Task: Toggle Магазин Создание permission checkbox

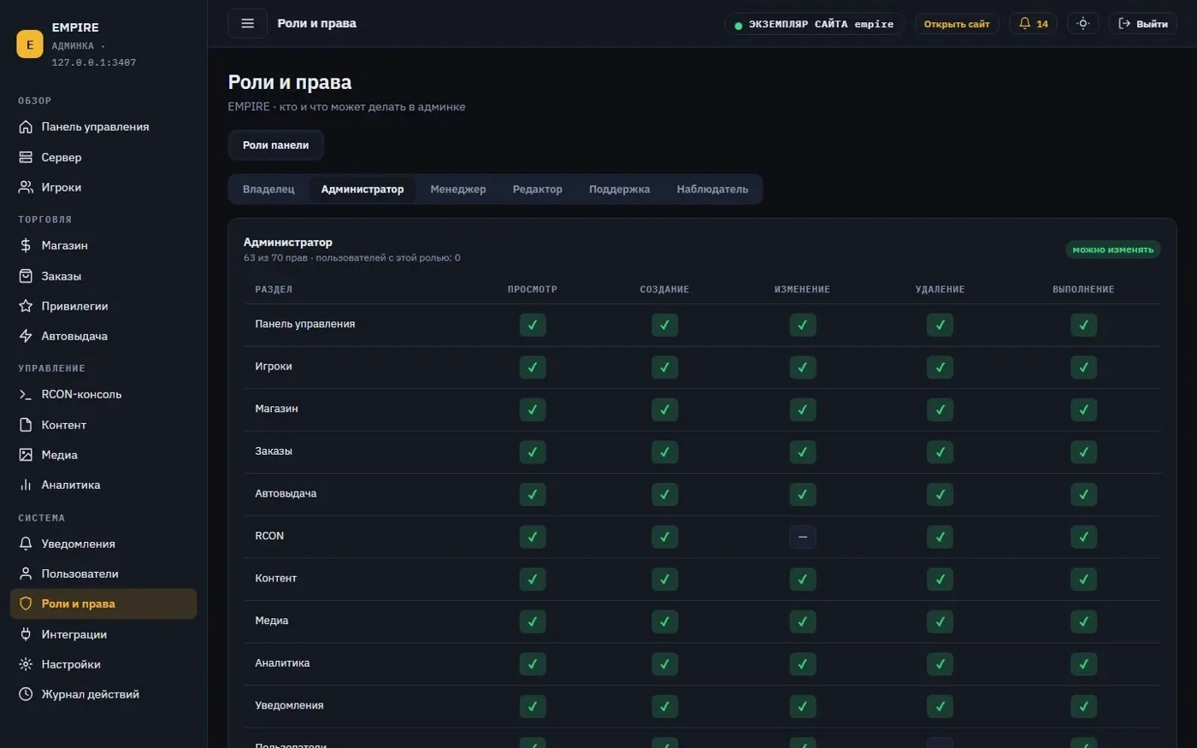Action: [664, 409]
